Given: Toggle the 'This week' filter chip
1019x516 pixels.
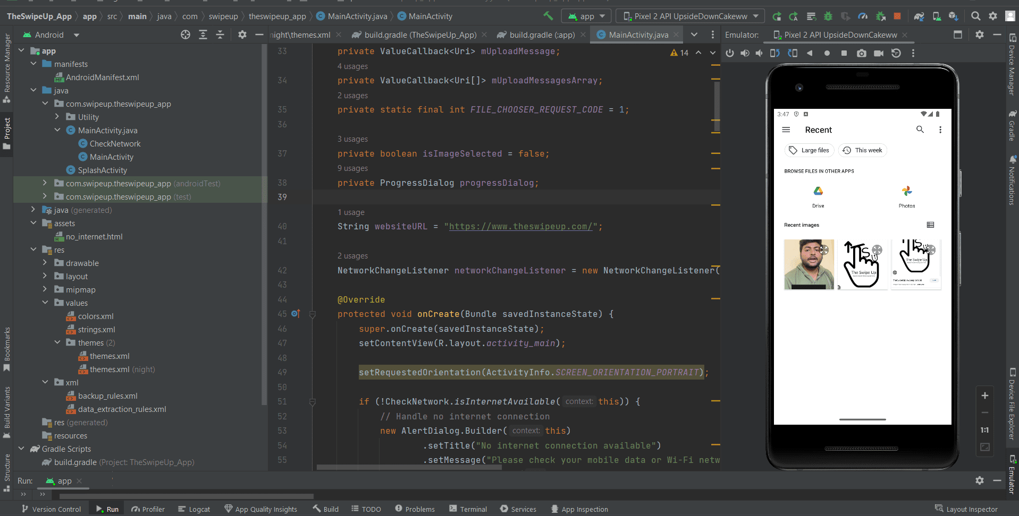Looking at the screenshot, I should (862, 150).
